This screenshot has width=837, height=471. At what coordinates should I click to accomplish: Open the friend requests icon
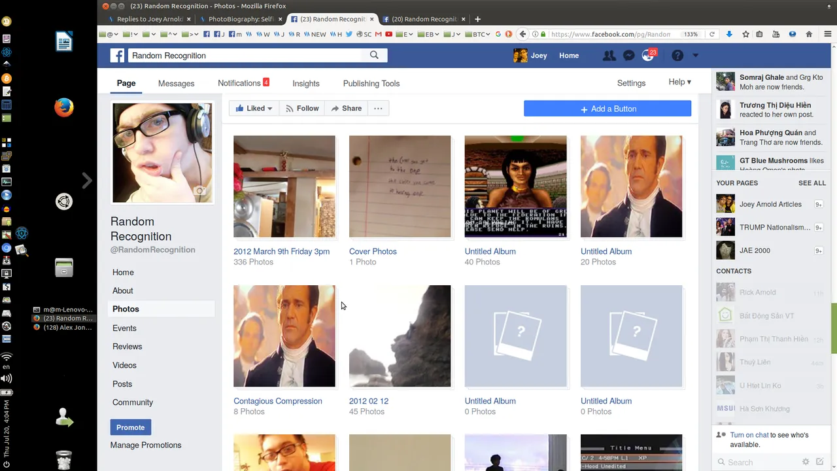(609, 56)
